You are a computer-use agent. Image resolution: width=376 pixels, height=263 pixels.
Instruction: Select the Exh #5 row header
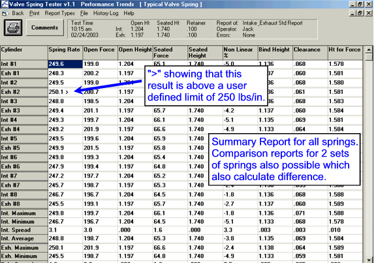point(24,148)
